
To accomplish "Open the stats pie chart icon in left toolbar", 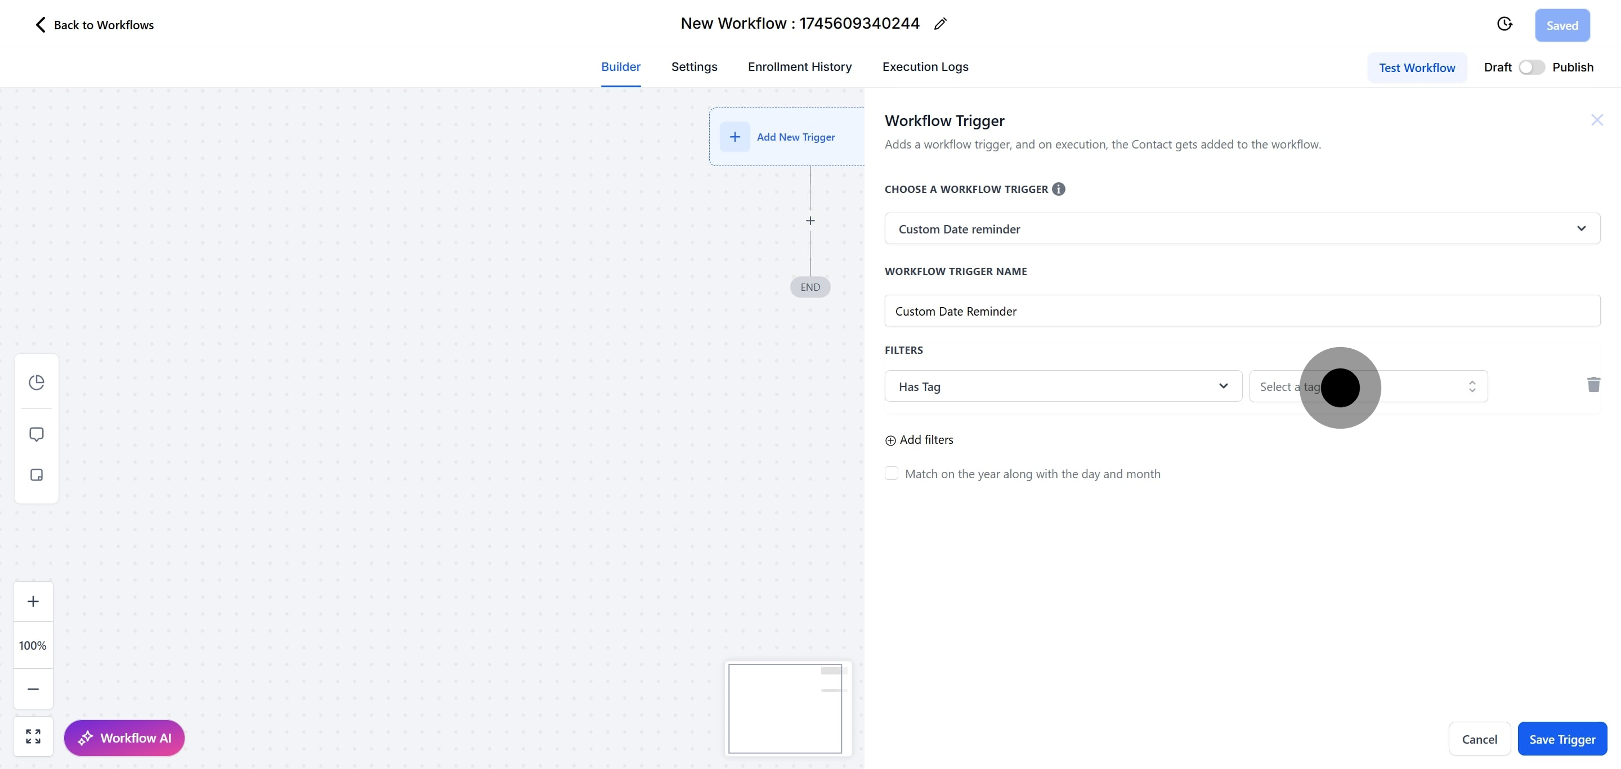I will pos(37,383).
